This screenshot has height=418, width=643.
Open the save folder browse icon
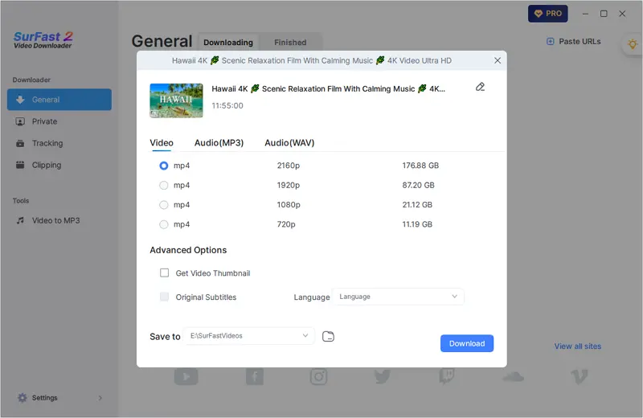click(328, 336)
